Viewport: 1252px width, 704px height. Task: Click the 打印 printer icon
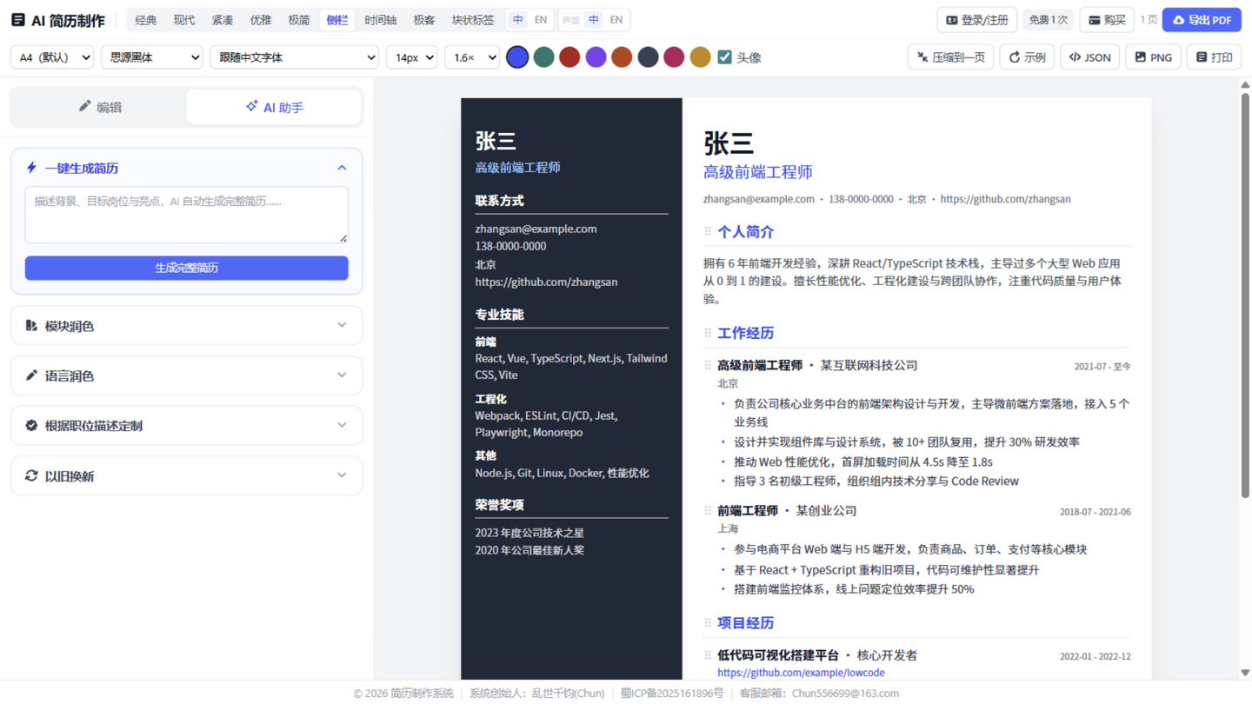click(x=1201, y=57)
